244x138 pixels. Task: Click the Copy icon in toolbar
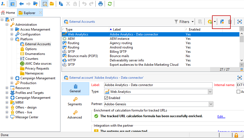(x=61, y=4)
